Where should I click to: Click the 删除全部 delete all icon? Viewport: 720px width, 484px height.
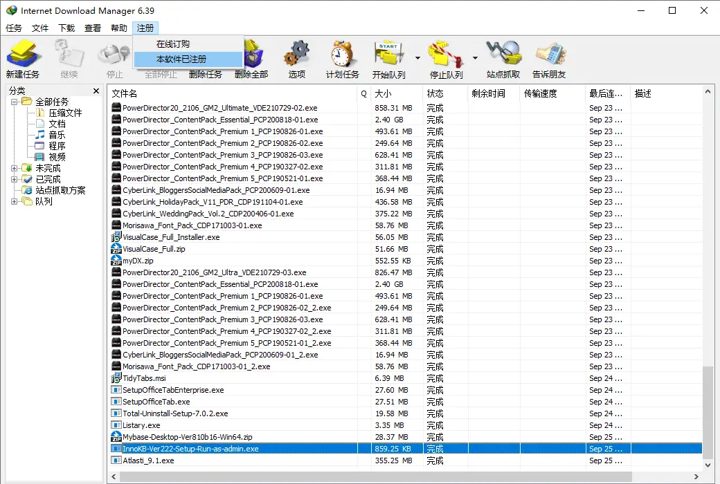253,54
